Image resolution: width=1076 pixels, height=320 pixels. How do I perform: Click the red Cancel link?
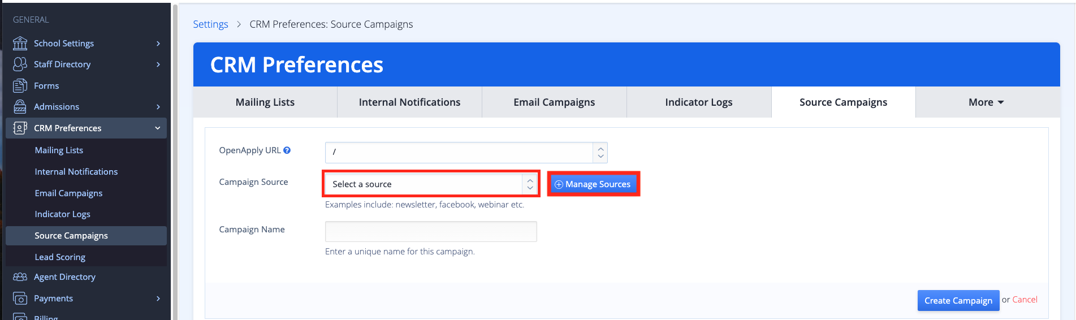[x=1025, y=300]
